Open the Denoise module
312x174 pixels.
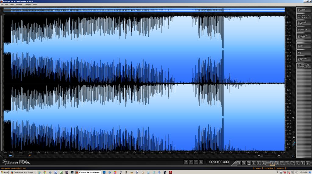point(304,30)
